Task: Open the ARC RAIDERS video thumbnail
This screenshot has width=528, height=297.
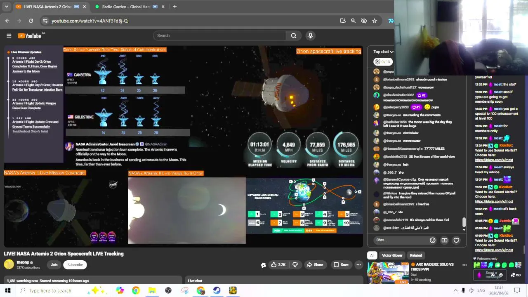Action: tap(388, 272)
